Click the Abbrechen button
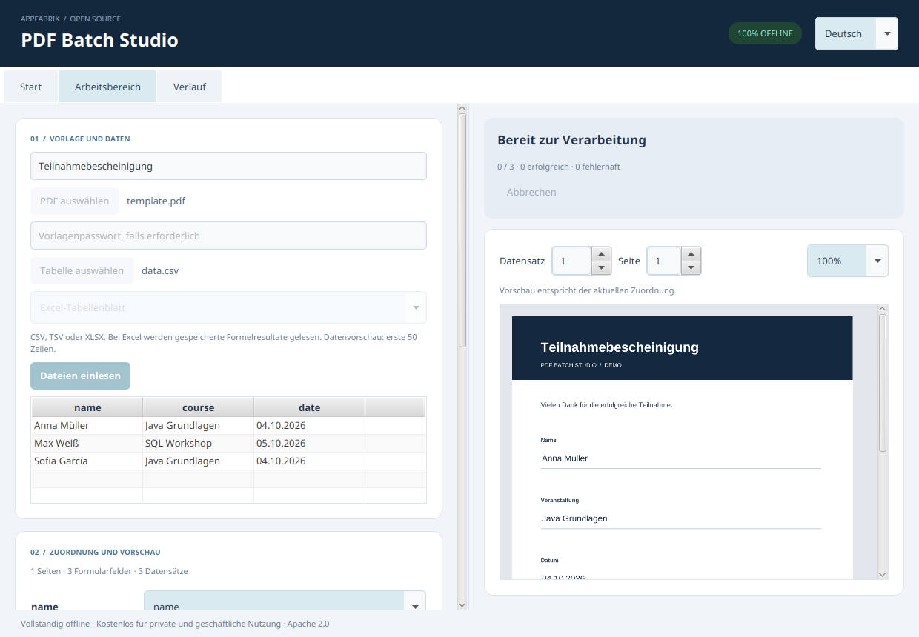 [531, 192]
